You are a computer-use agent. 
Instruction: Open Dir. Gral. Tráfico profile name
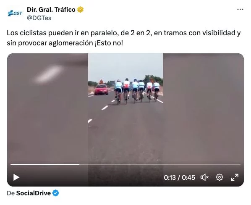pyautogui.click(x=51, y=10)
